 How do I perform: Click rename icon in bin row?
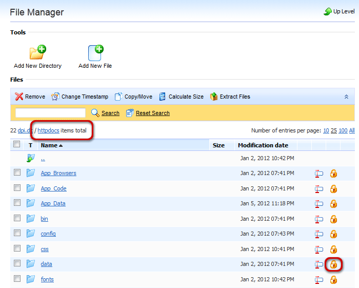318,219
